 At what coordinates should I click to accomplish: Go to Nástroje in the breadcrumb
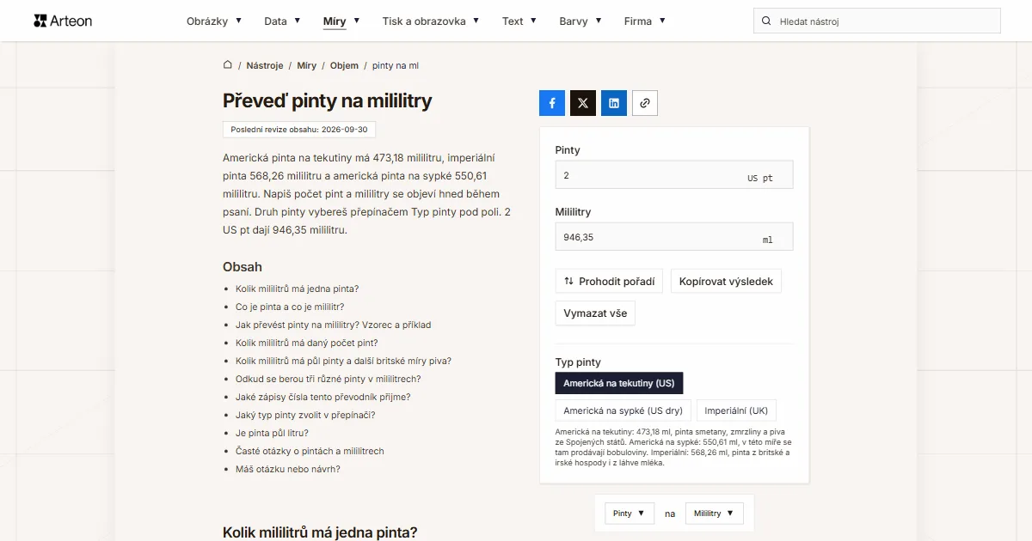tap(265, 65)
